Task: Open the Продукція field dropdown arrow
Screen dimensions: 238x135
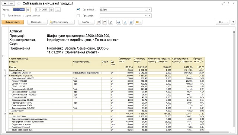Action: pos(146,16)
